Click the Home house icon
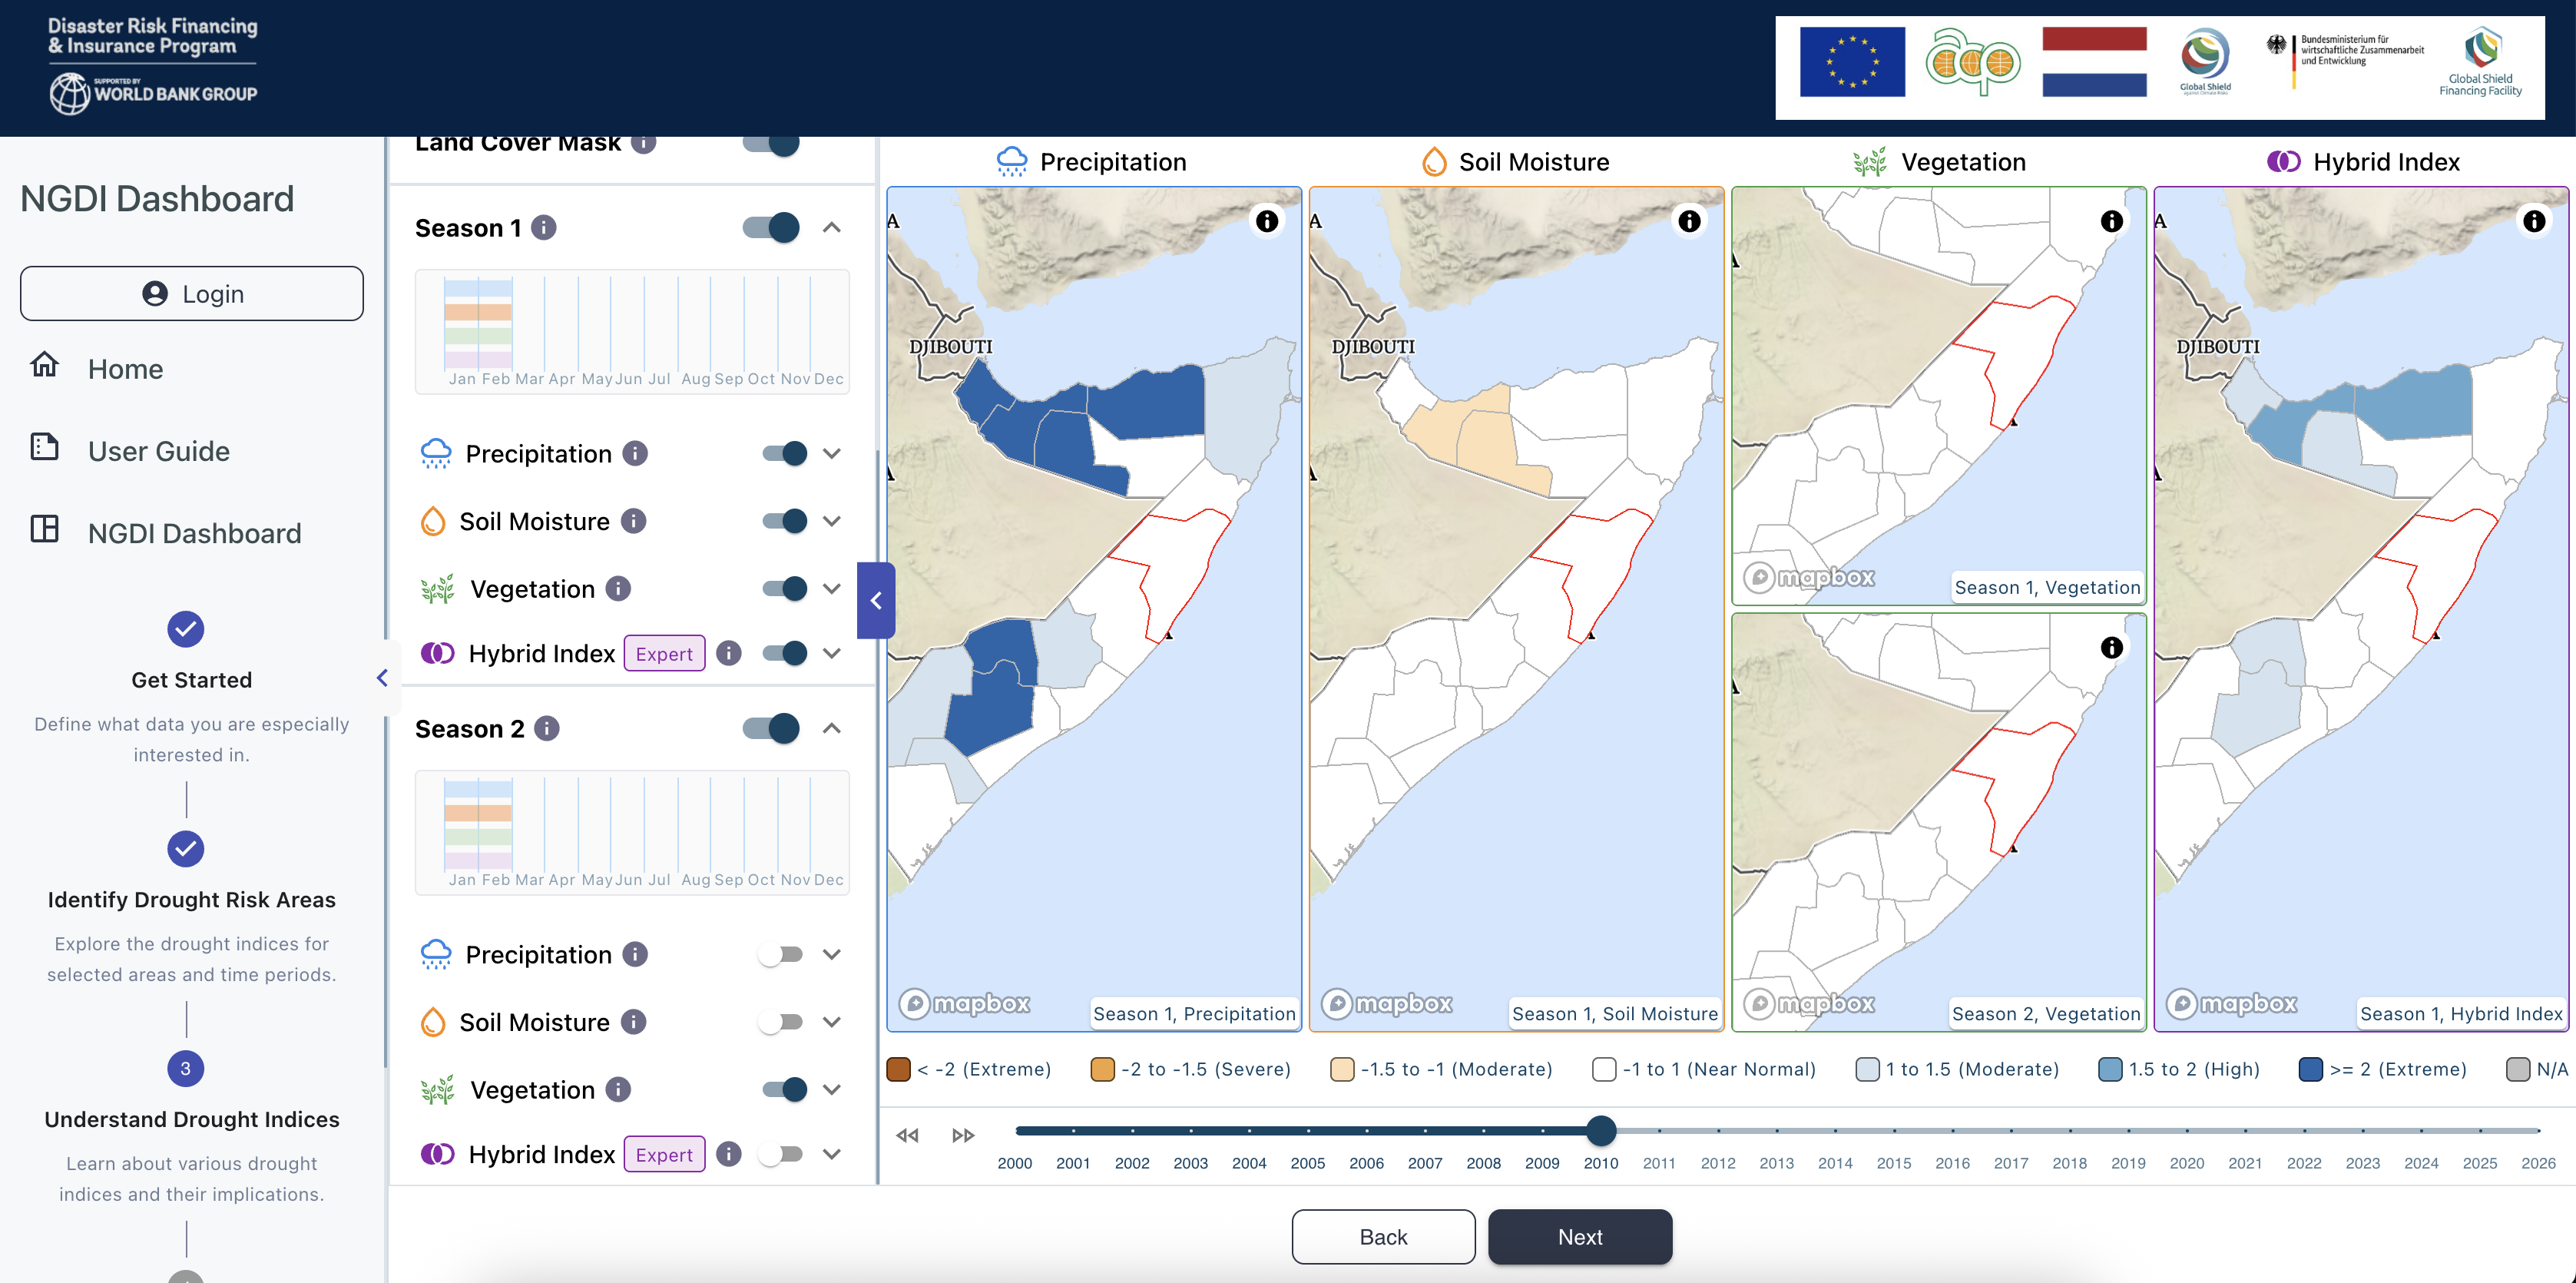The height and width of the screenshot is (1283, 2576). pos(45,364)
